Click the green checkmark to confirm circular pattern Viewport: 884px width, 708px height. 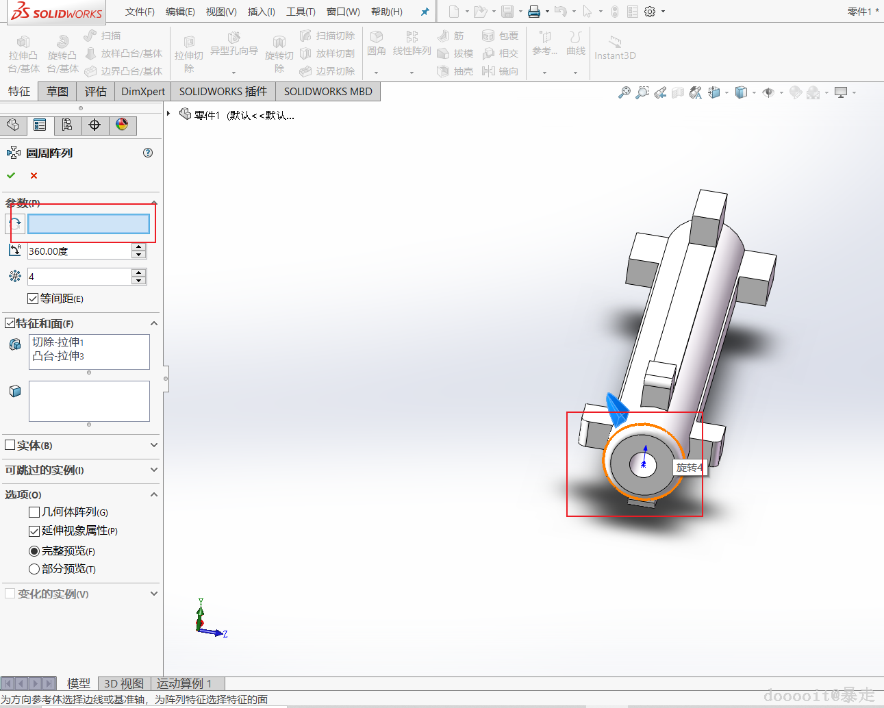coord(11,176)
